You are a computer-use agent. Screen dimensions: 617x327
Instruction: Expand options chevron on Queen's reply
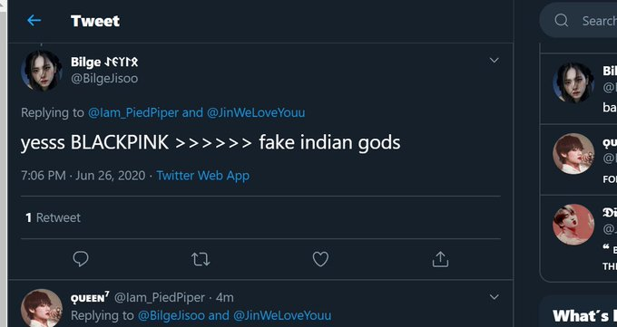494,297
